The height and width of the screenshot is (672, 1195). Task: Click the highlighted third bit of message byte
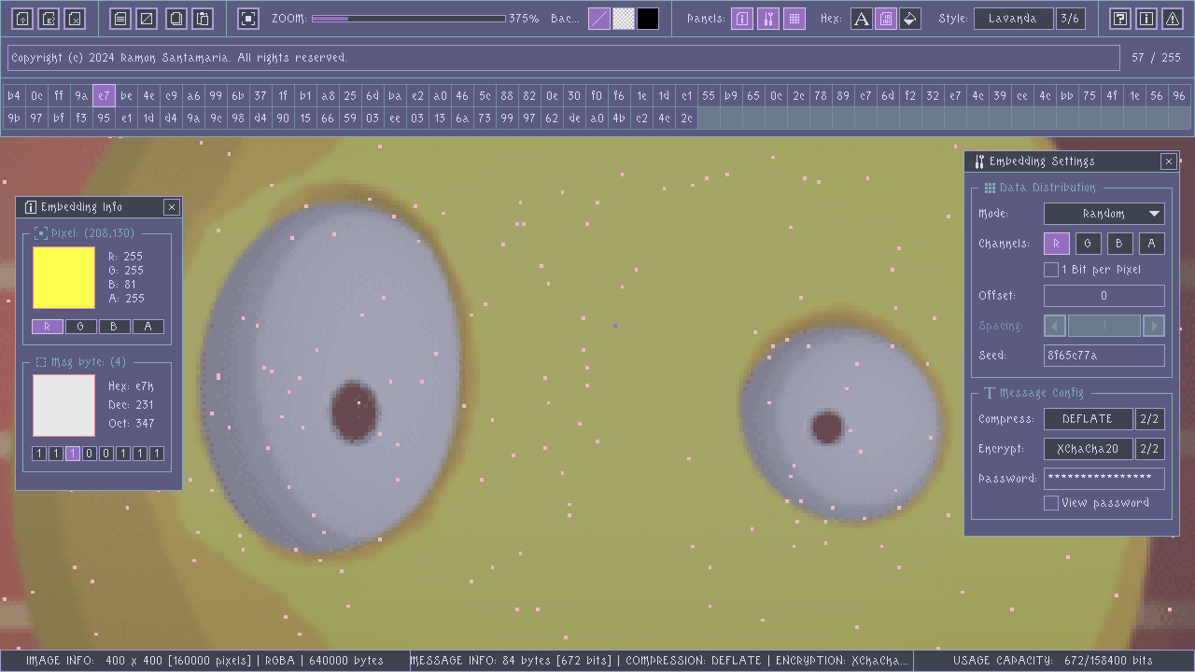(x=73, y=454)
